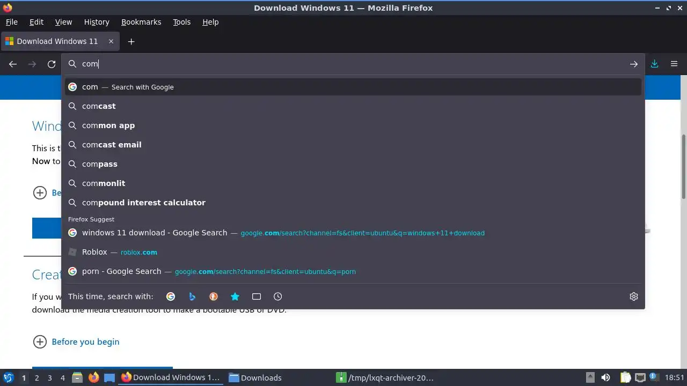The height and width of the screenshot is (386, 687).
Task: Select the 'comcast email' search suggestion
Action: 353,145
